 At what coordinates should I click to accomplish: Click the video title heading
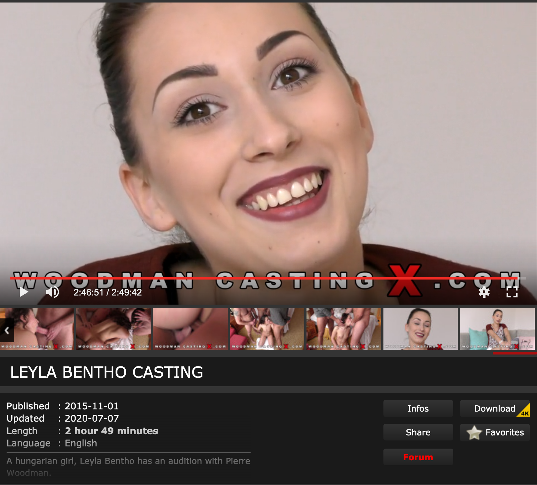click(107, 372)
